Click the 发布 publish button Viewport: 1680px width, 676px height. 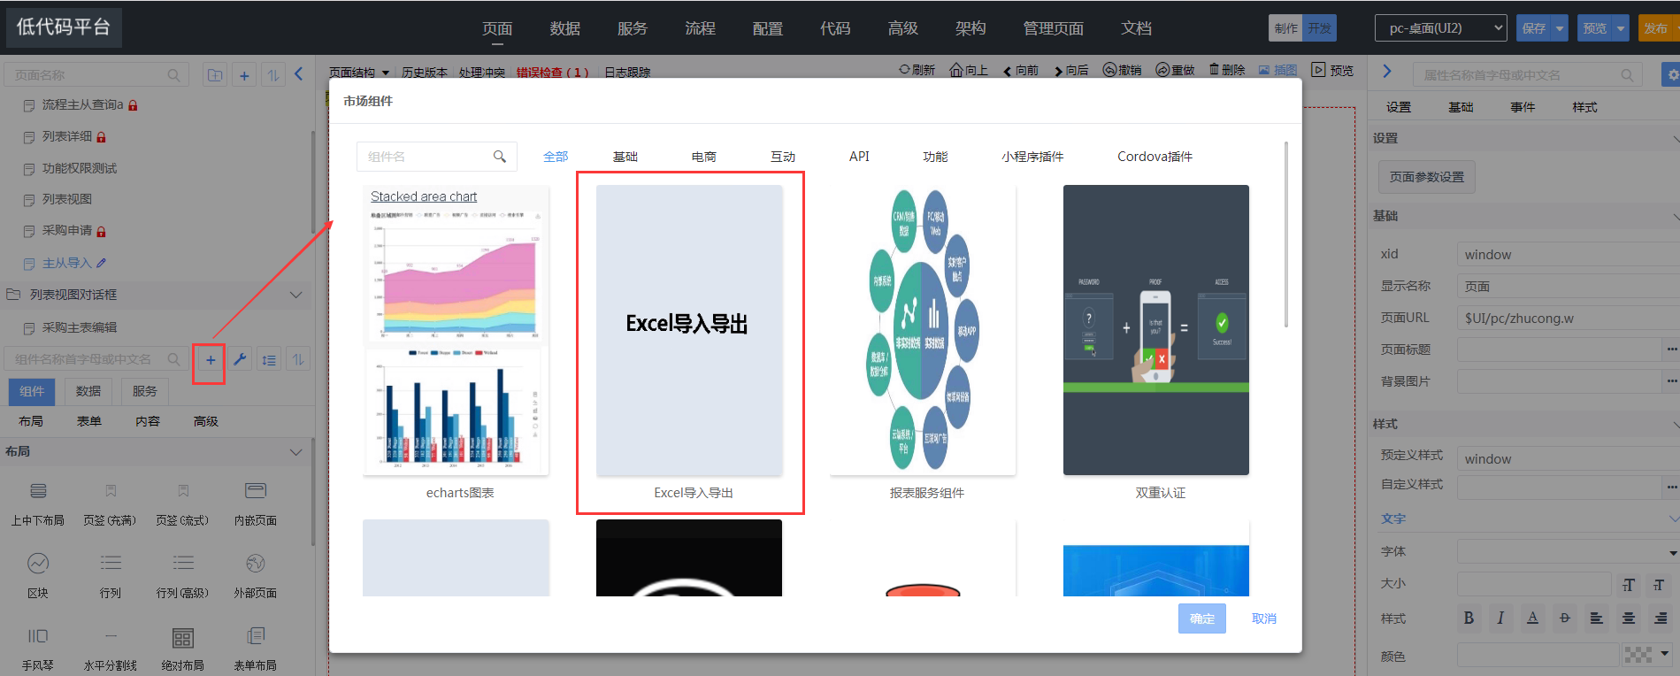1658,28
